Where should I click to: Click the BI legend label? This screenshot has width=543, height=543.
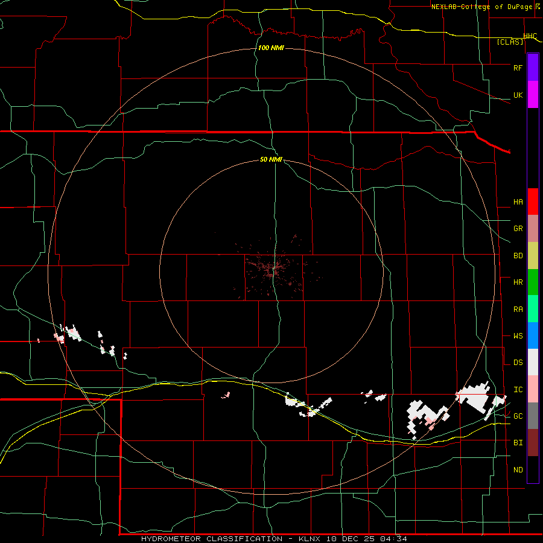coord(518,443)
